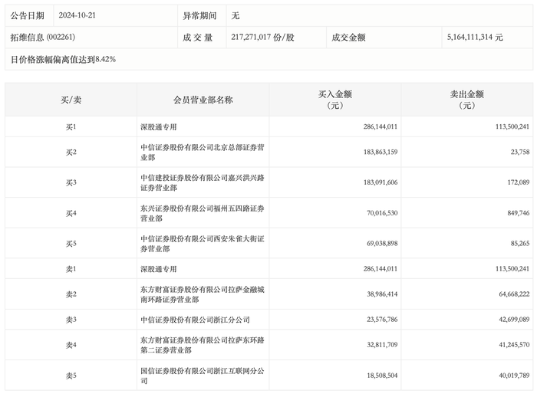
Task: Open 中信证券浙江分公司 entry
Action: pos(195,320)
